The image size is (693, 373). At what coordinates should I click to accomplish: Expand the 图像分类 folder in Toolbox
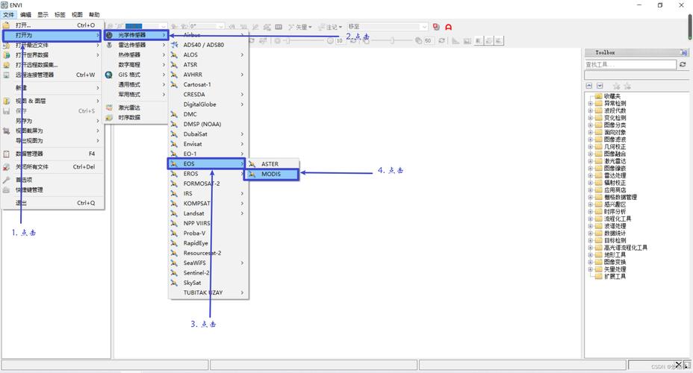pos(591,125)
